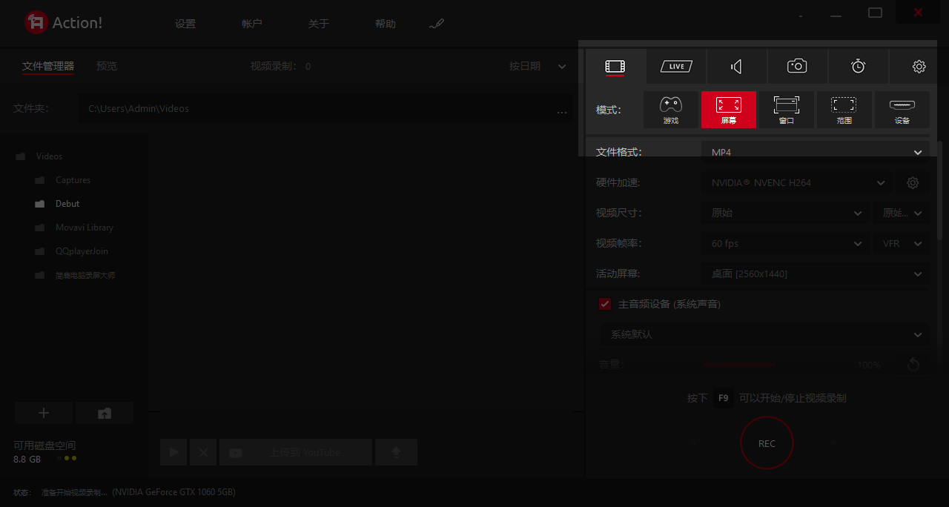This screenshot has height=507, width=949.
Task: Open the 设置 menu in title bar
Action: pos(185,23)
